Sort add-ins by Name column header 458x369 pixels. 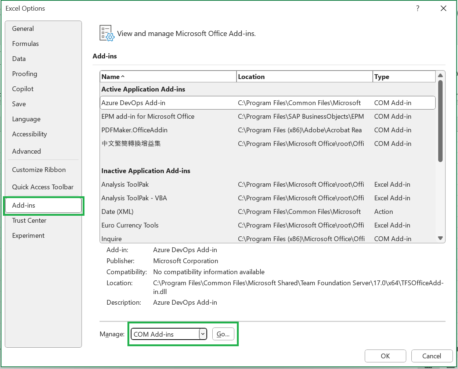point(168,76)
